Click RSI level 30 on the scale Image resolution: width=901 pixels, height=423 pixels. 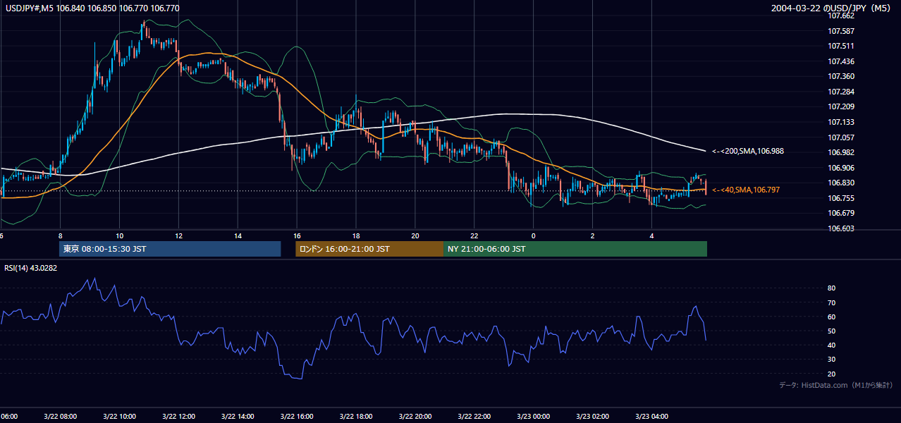point(831,360)
